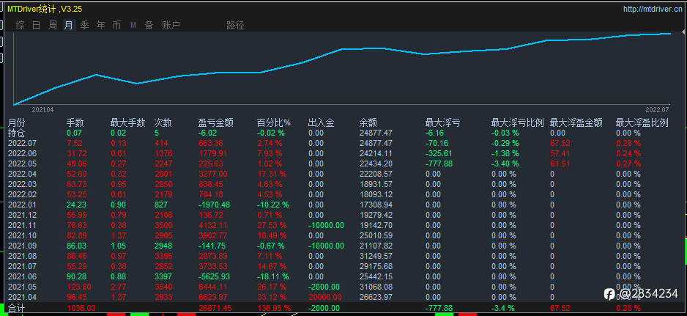Click the 盈亏金额 column header
Viewport: 687px width, 316px height.
(x=215, y=123)
